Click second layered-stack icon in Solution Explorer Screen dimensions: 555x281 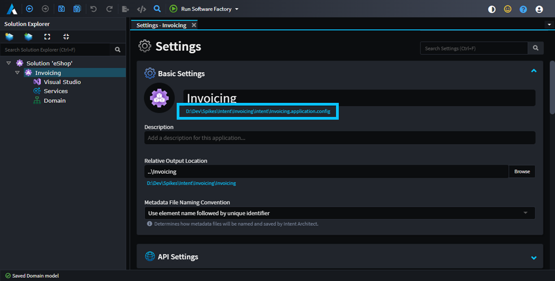pyautogui.click(x=28, y=36)
